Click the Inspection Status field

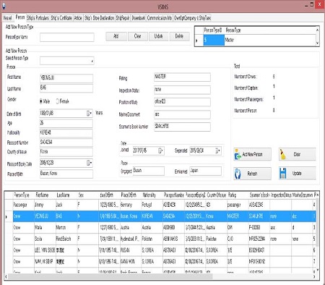(x=182, y=90)
